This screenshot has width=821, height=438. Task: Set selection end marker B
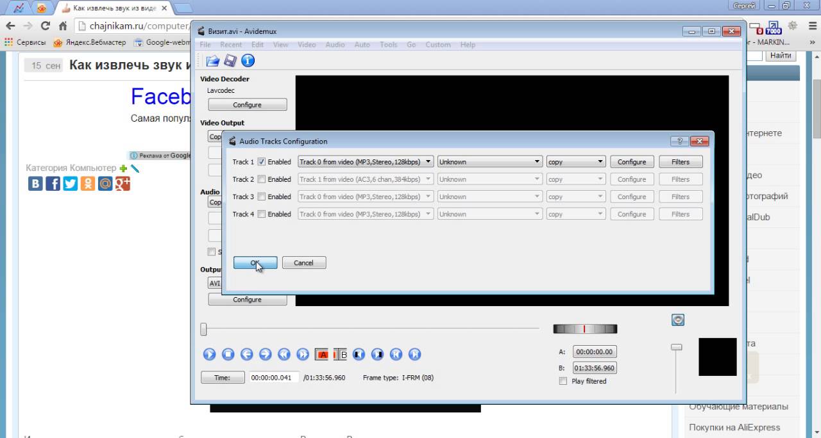(x=340, y=354)
